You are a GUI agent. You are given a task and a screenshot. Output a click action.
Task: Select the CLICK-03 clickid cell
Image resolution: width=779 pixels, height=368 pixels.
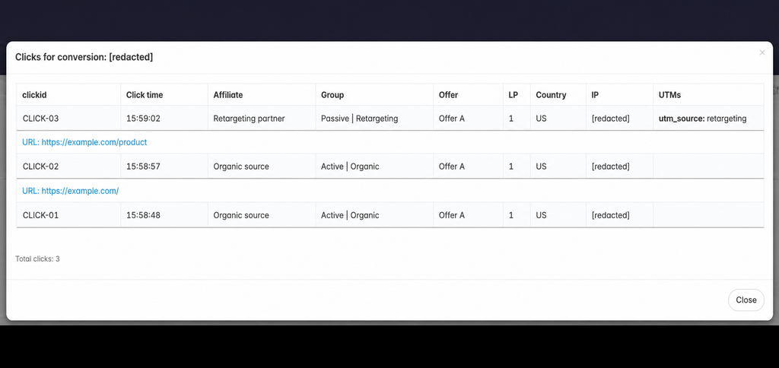point(68,119)
